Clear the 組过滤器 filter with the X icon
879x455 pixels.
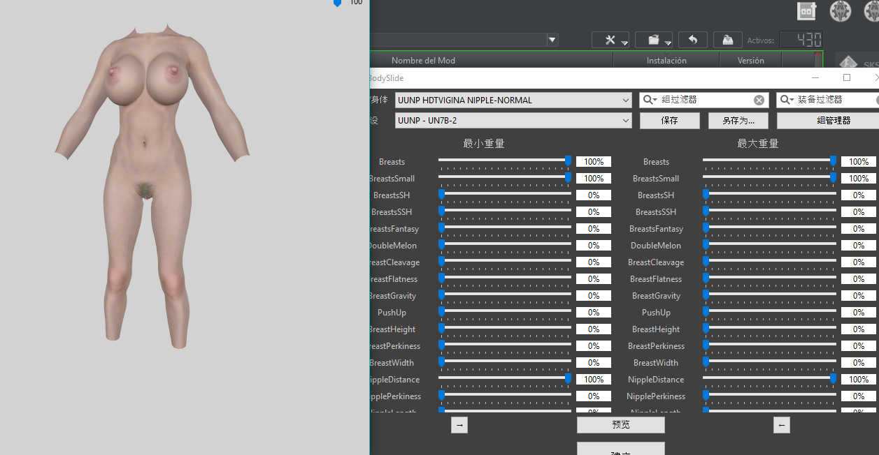759,100
